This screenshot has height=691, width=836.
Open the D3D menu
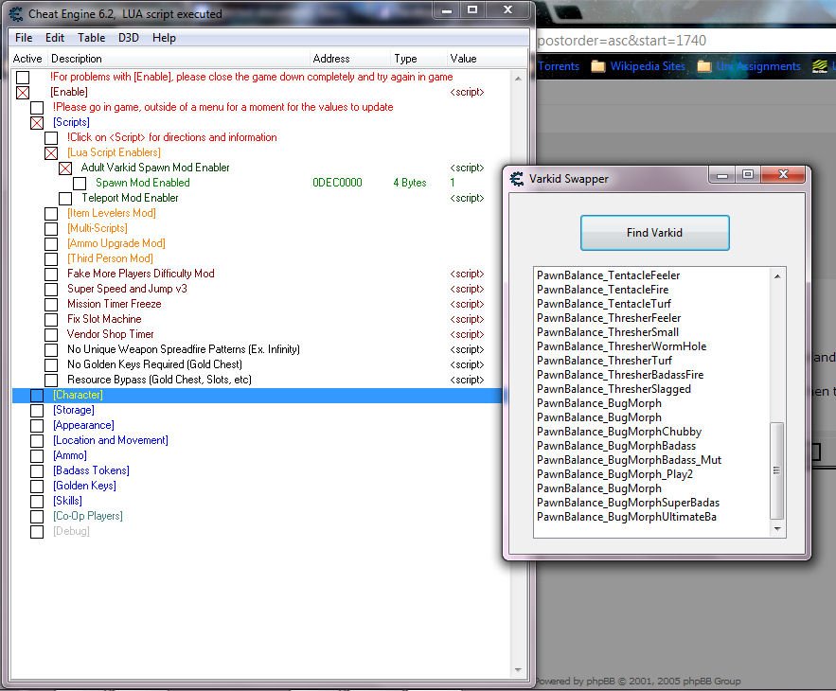(129, 38)
